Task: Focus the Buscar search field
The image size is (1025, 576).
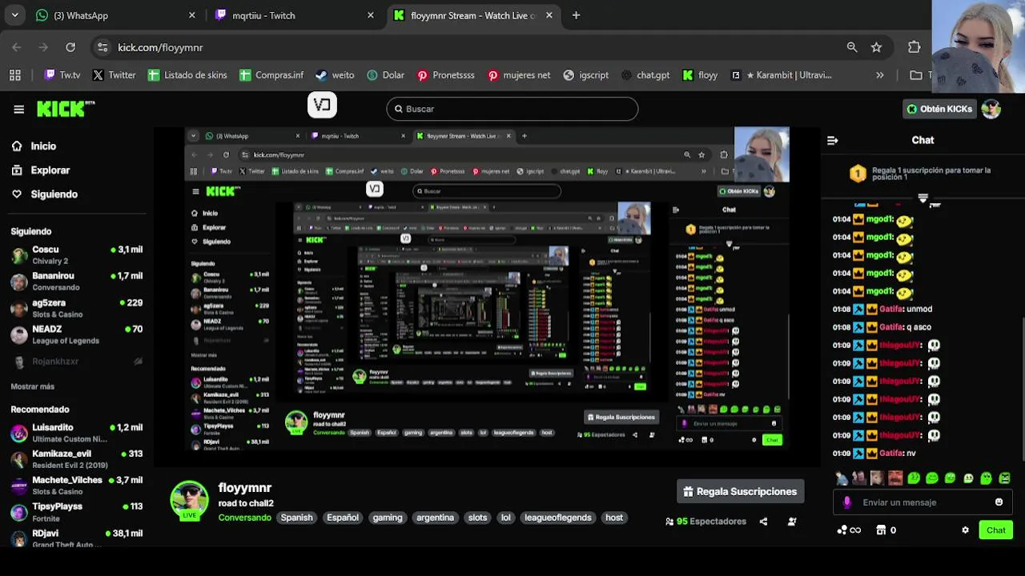Action: tap(512, 109)
